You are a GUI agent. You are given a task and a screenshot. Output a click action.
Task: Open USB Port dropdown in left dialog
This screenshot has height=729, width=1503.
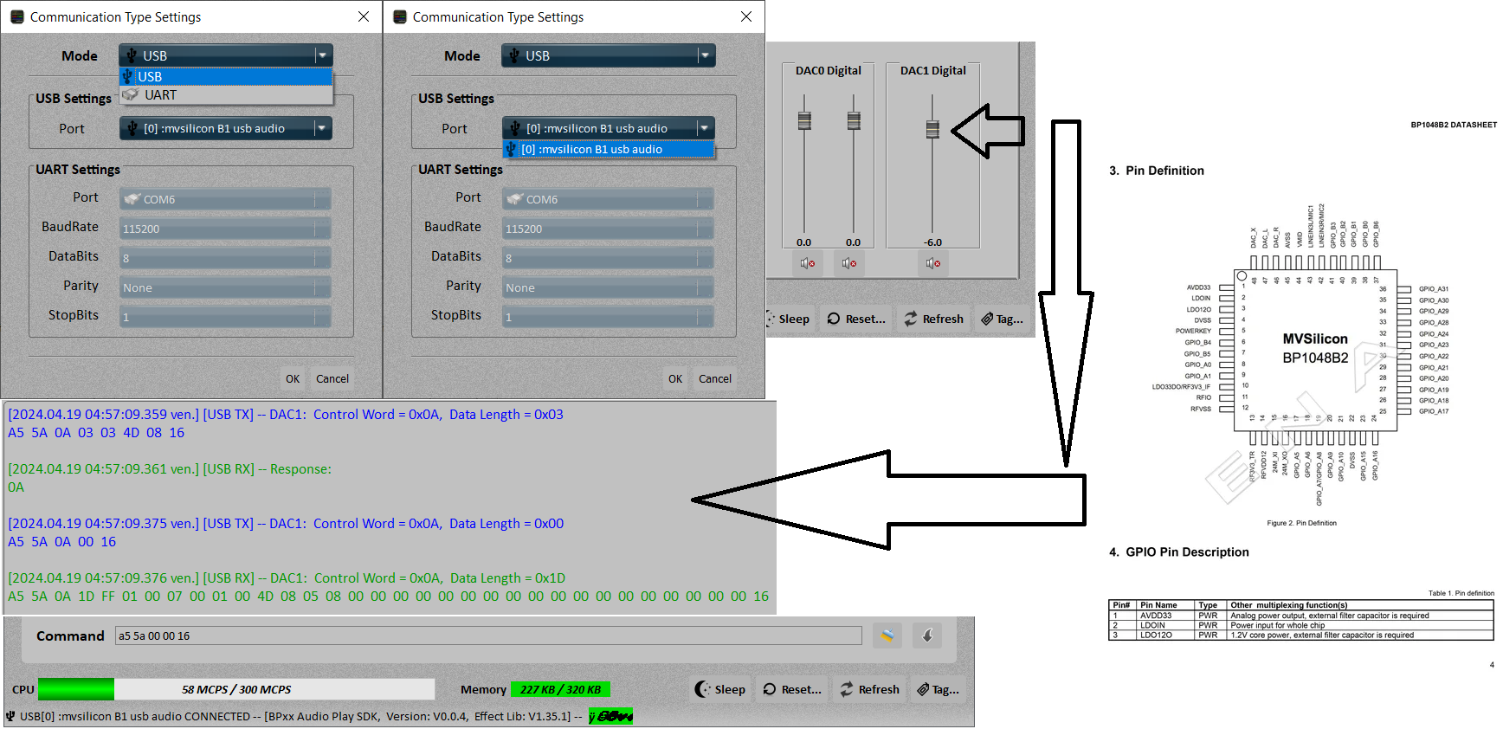coord(226,128)
